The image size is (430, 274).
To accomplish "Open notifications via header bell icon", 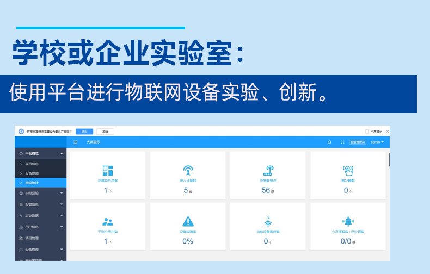I will (329, 142).
